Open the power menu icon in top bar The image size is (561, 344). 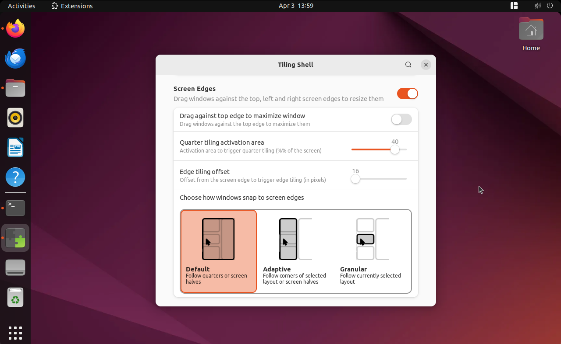coord(550,6)
